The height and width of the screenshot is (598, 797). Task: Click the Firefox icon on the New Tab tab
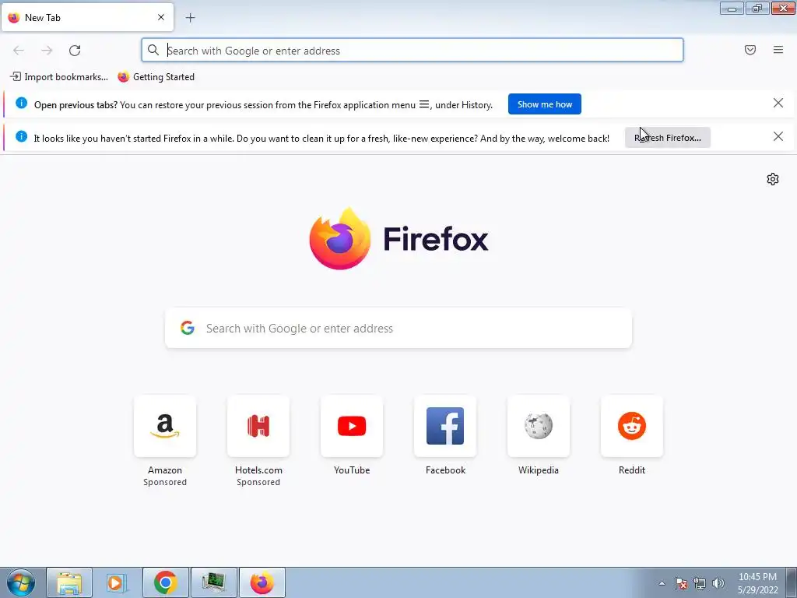click(14, 17)
